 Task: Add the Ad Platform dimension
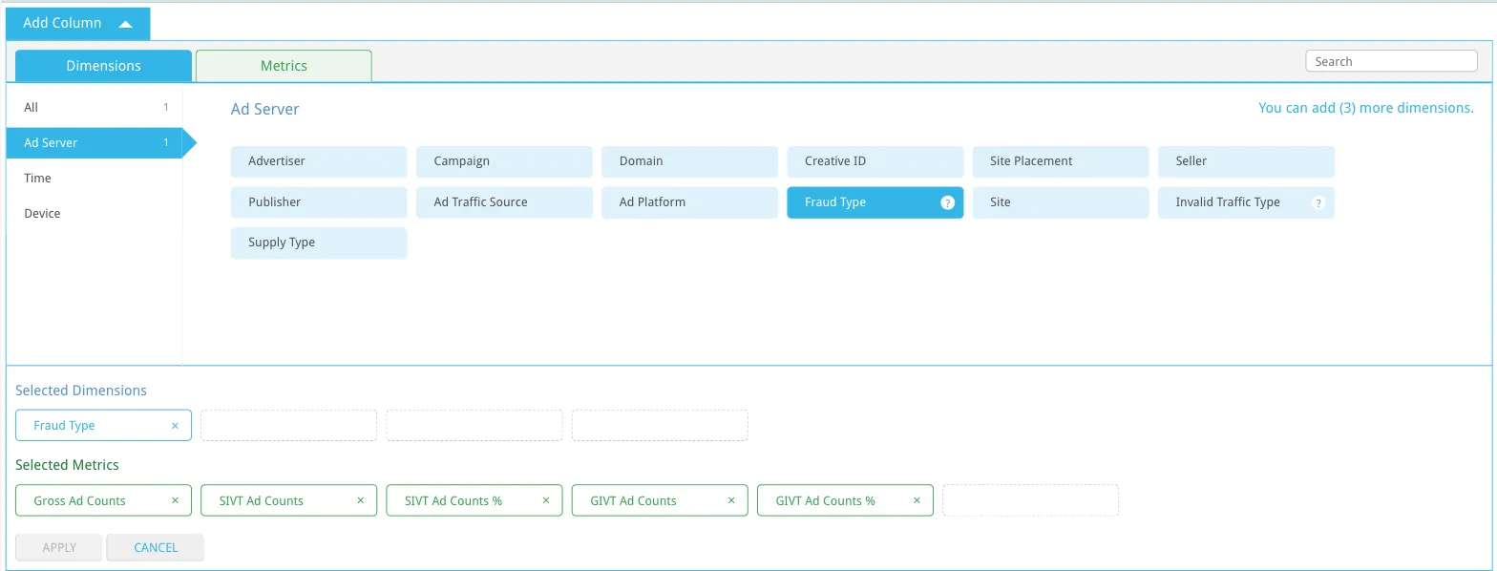[x=689, y=202]
